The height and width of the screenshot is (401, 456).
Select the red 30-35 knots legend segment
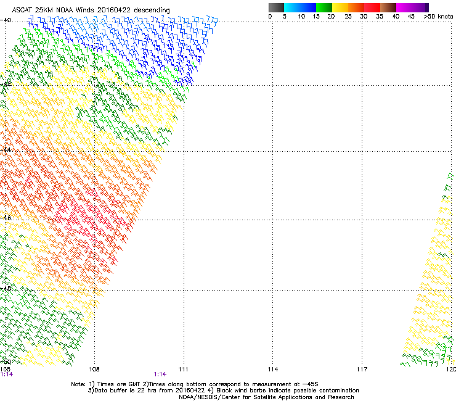tap(372, 7)
